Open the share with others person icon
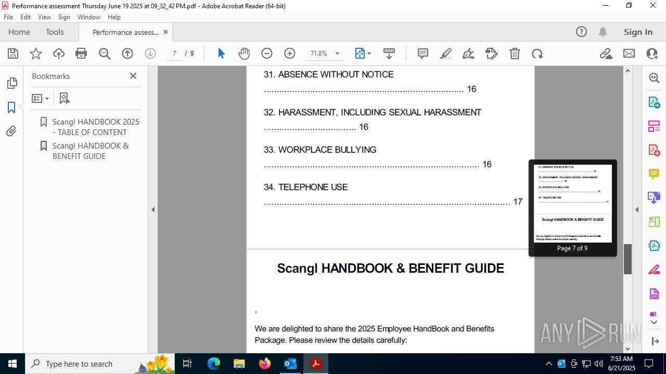 click(652, 54)
